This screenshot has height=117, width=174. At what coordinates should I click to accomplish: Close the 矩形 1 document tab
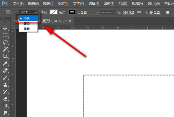[x=70, y=21]
